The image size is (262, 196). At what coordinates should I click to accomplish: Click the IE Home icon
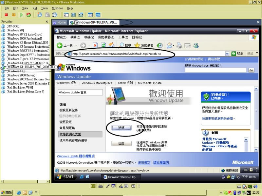[111, 45]
